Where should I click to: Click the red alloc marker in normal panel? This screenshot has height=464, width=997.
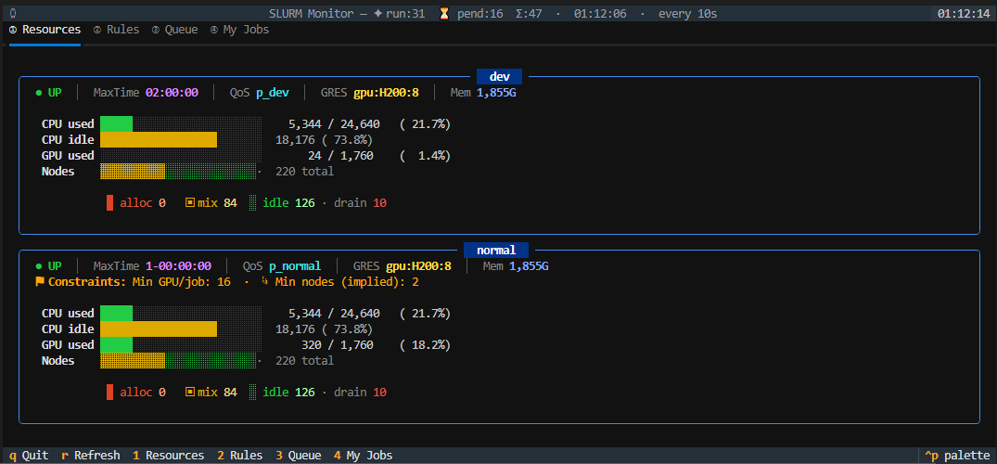[110, 392]
